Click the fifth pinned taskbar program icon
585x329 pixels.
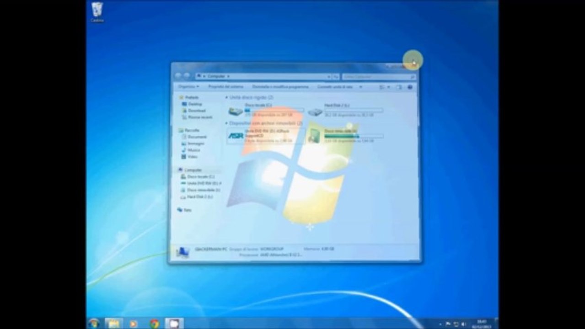[174, 324]
